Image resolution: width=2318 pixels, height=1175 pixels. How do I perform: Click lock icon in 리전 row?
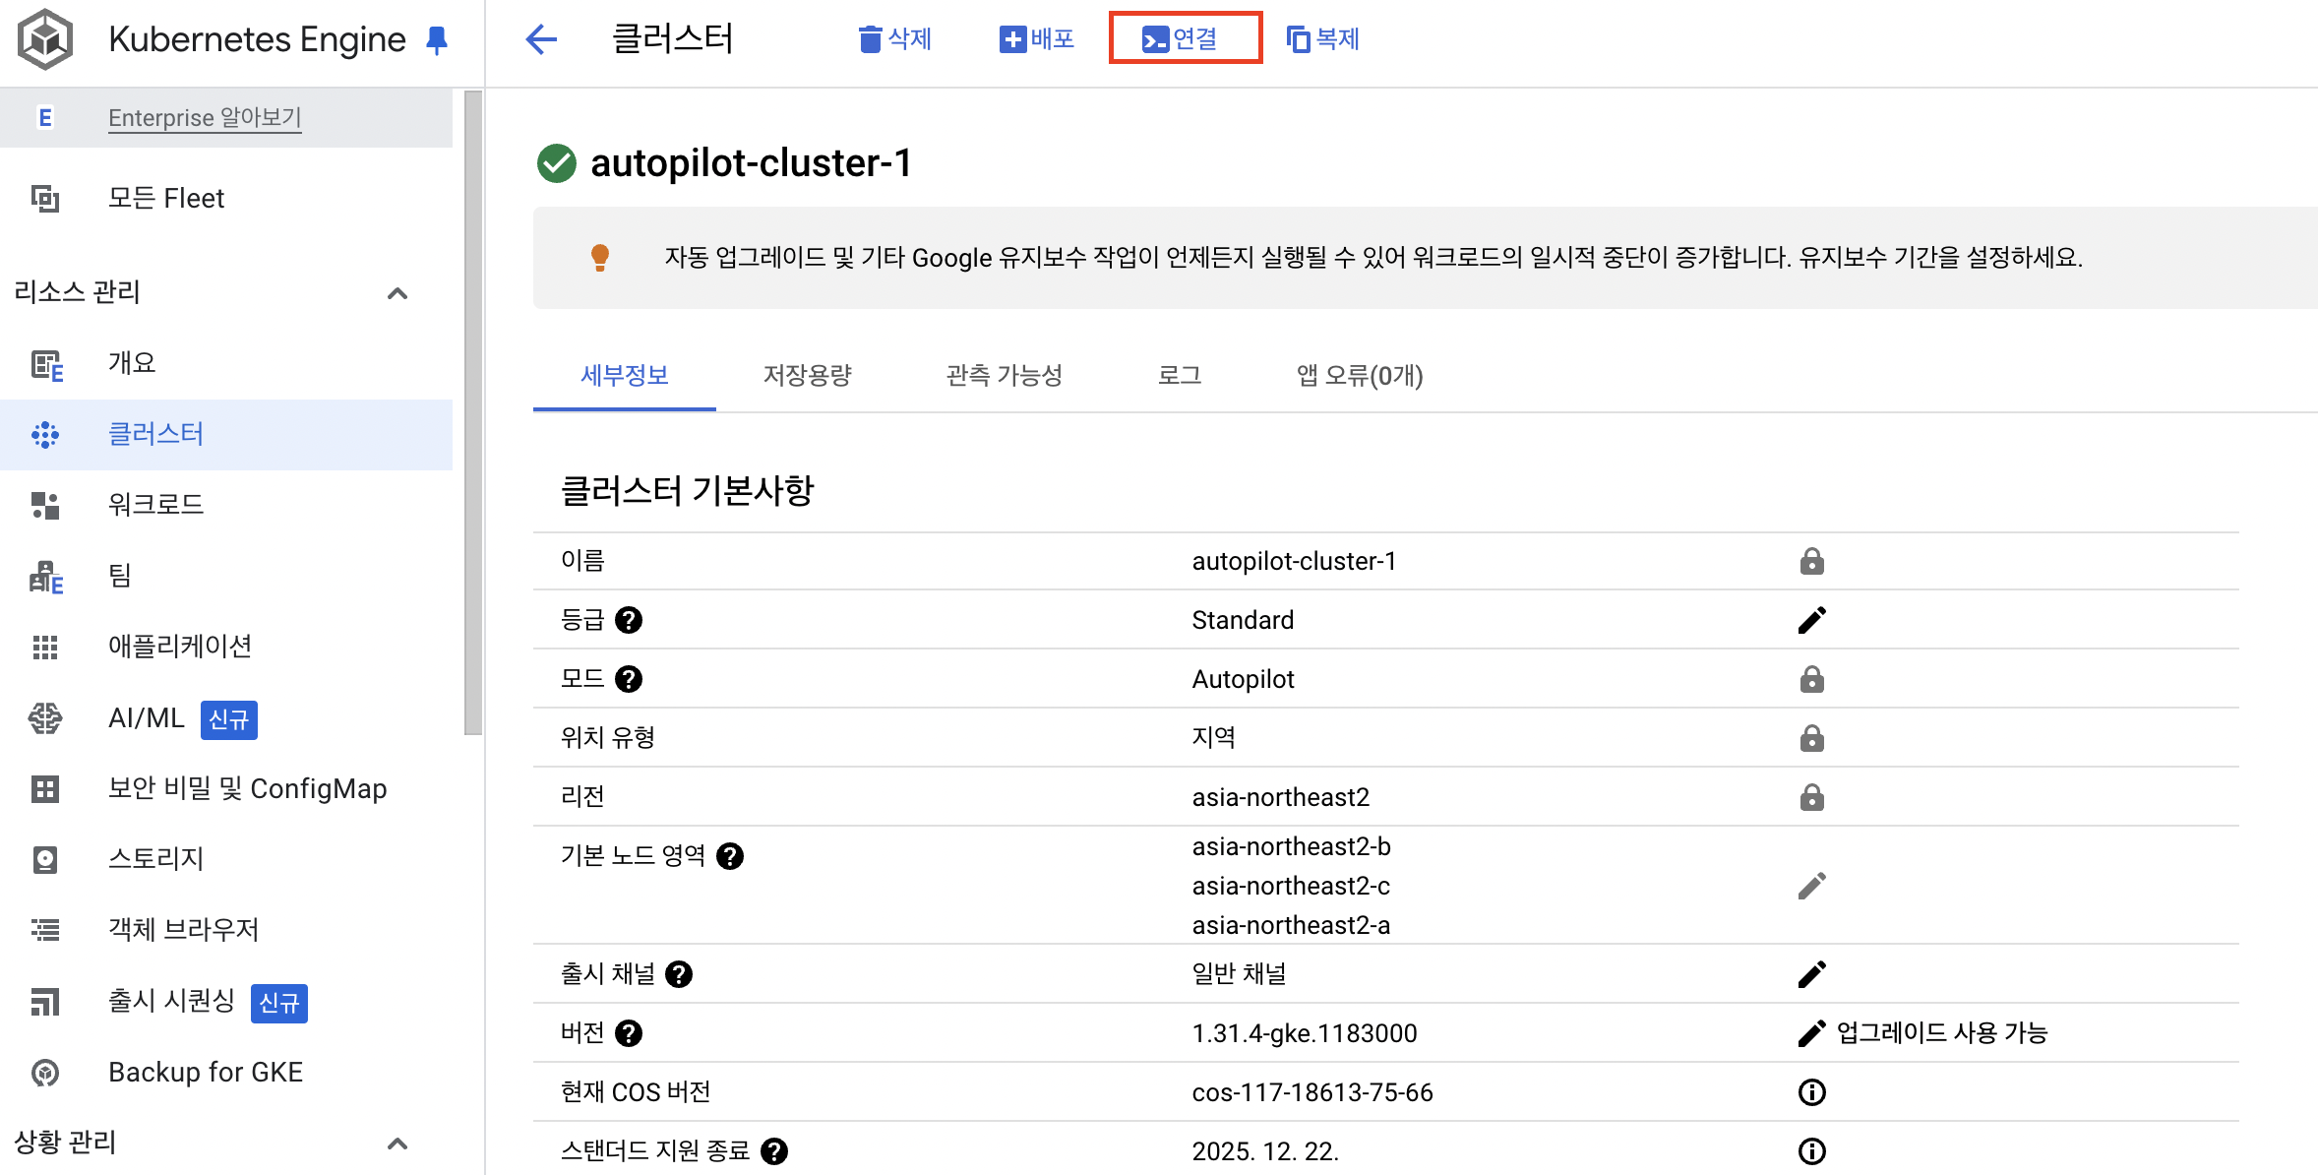point(1812,797)
